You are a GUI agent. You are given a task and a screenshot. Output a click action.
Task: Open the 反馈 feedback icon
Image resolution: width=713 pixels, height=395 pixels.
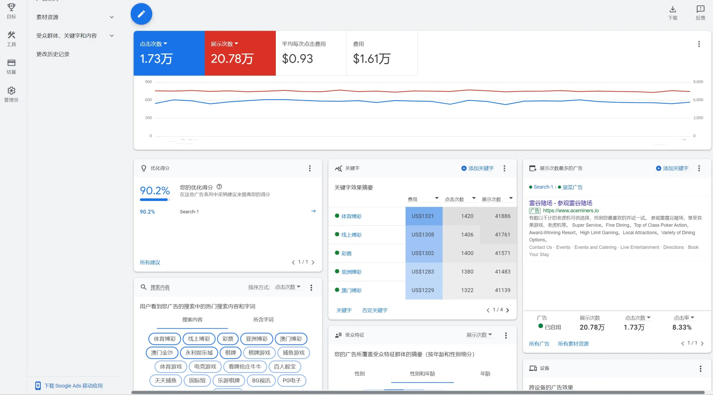click(x=700, y=10)
